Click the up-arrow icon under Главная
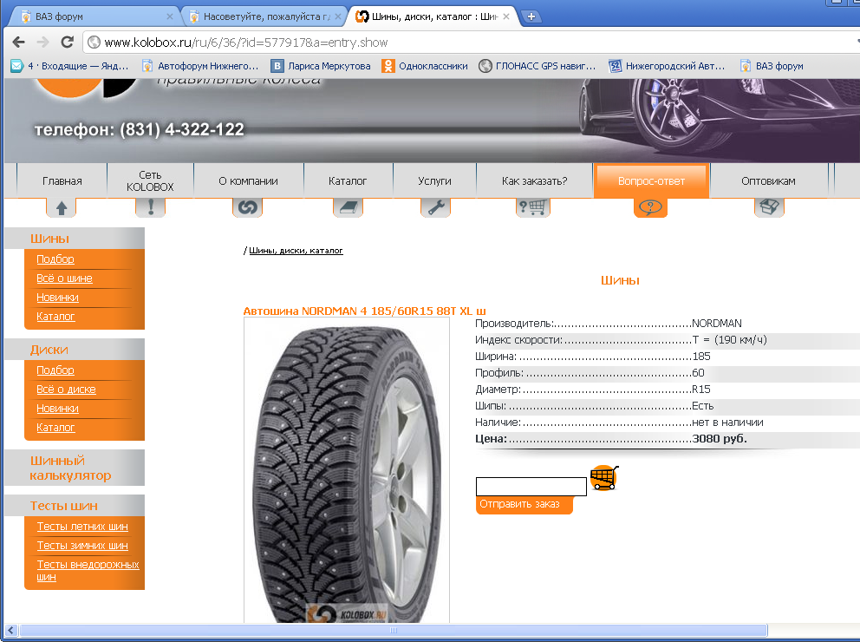 [x=62, y=207]
